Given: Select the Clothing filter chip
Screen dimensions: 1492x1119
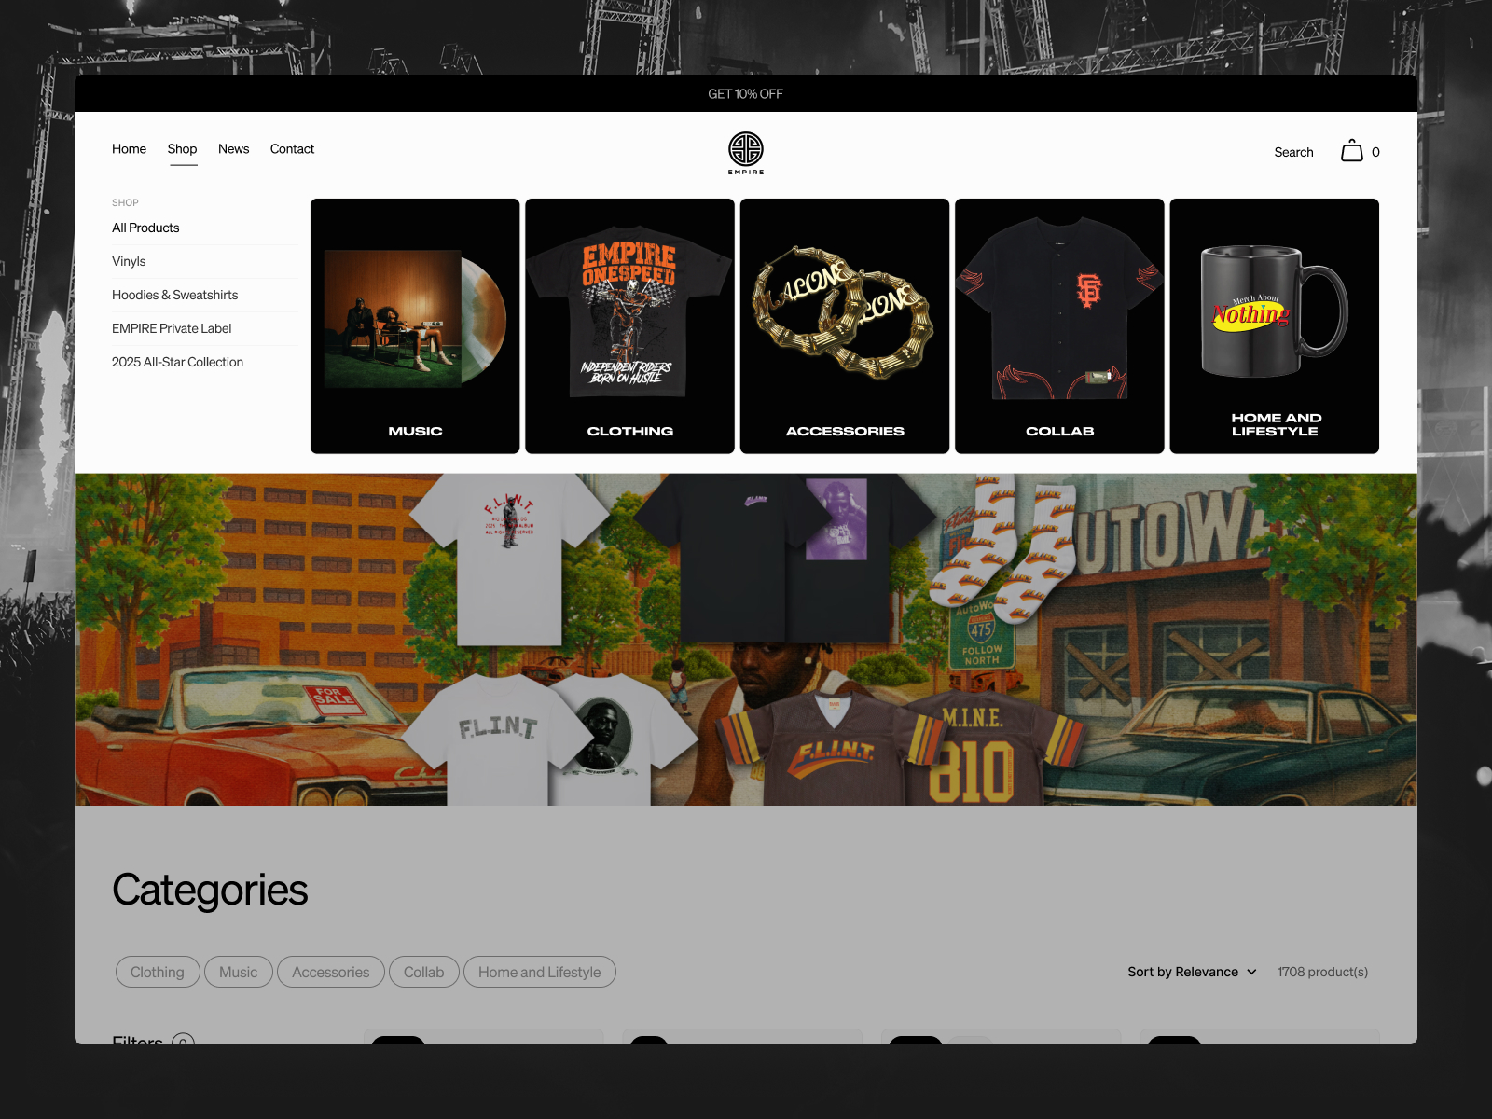Looking at the screenshot, I should point(157,972).
